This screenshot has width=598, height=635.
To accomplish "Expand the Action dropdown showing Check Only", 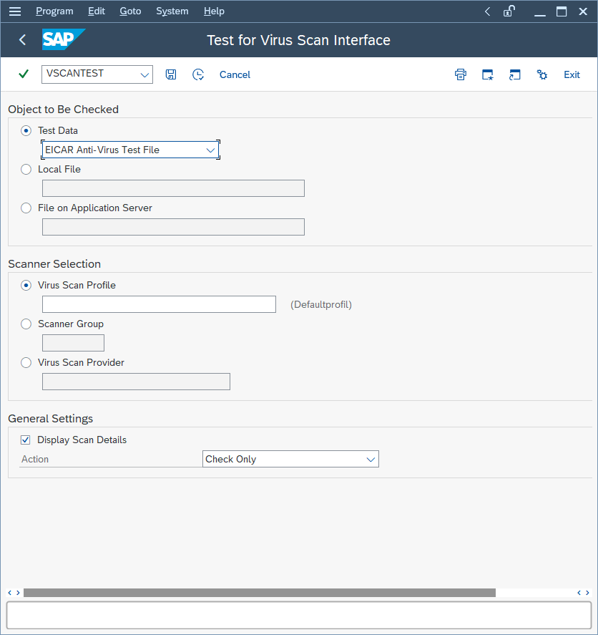I will tap(371, 459).
